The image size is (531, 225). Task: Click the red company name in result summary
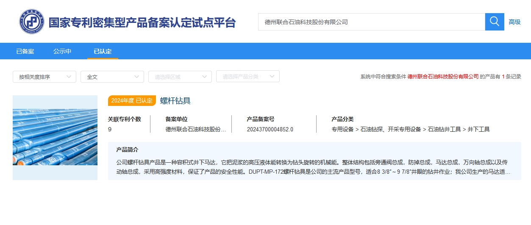pyautogui.click(x=443, y=77)
